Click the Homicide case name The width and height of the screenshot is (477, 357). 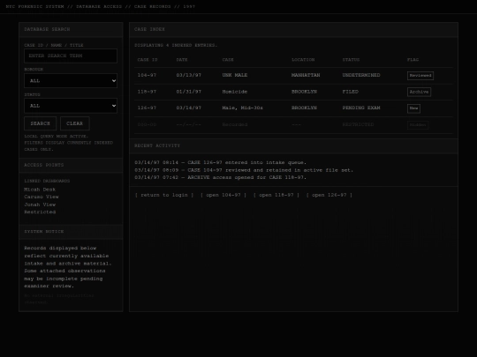coord(235,92)
